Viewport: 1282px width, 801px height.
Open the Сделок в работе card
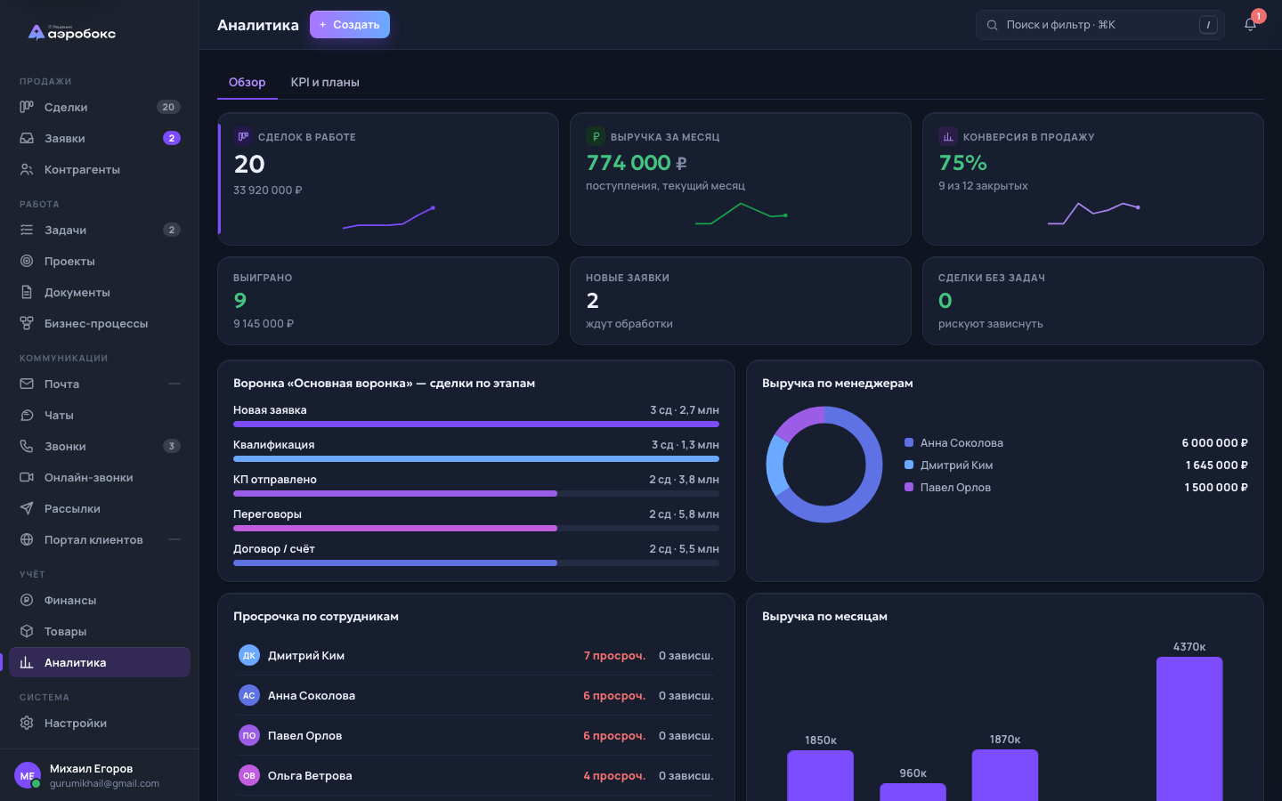pyautogui.click(x=388, y=179)
